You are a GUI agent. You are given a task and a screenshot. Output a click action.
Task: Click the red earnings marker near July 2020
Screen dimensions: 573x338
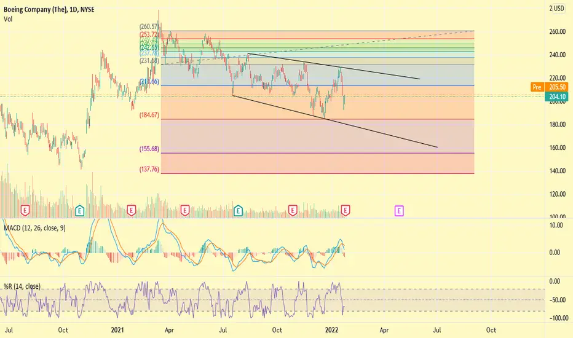25,210
